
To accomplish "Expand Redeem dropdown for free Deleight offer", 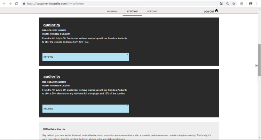I will point(86,57).
